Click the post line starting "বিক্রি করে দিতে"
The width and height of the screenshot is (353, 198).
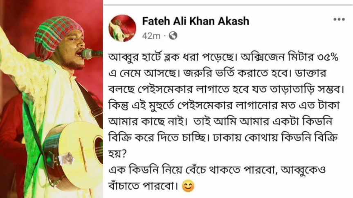[x=223, y=138]
